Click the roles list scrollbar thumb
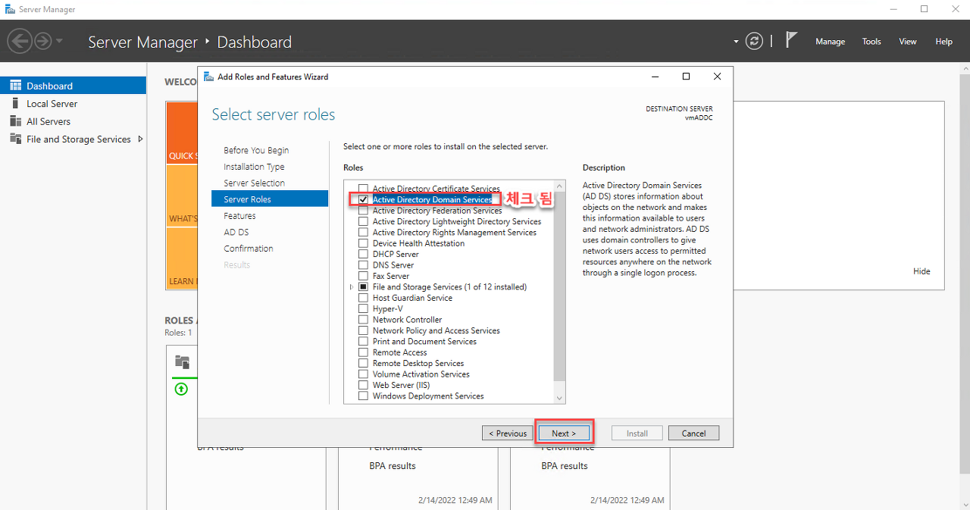The image size is (970, 510). pos(559,286)
